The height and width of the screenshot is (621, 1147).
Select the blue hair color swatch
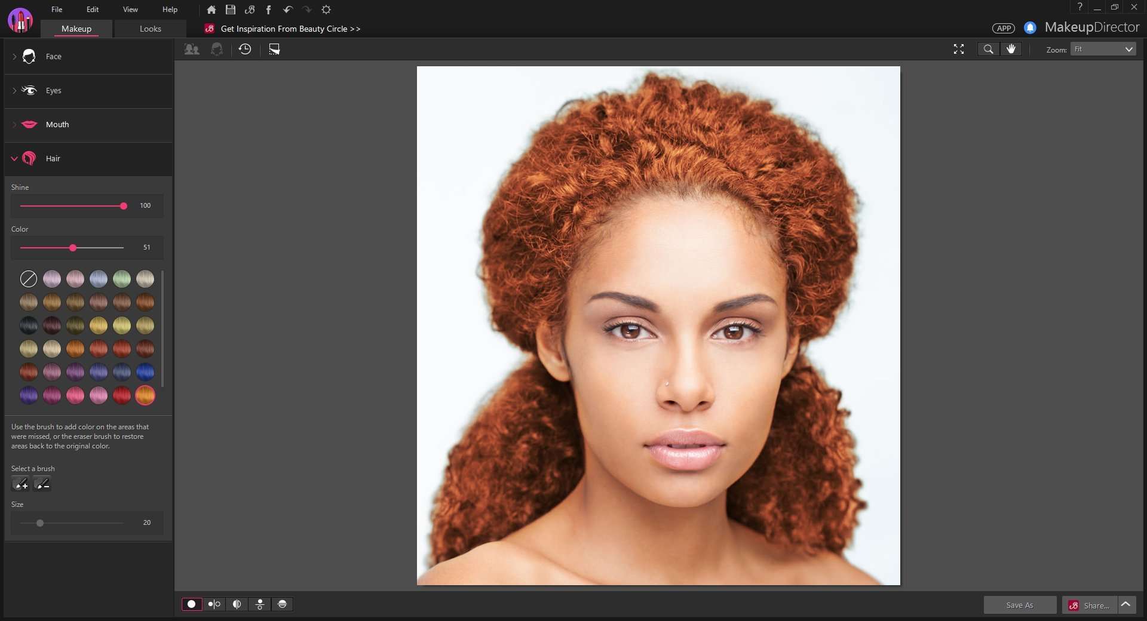point(145,372)
